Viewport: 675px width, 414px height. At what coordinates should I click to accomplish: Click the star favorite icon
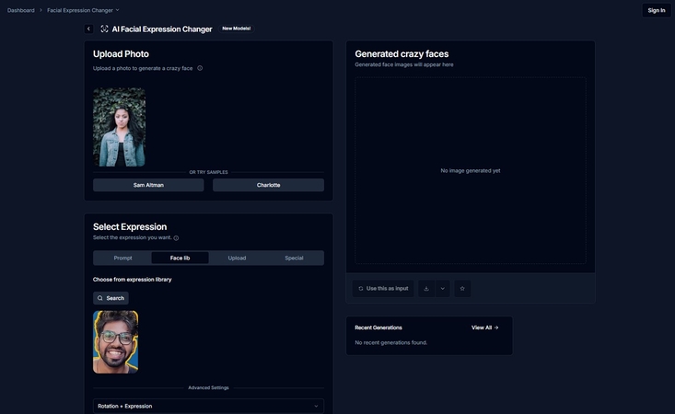pyautogui.click(x=462, y=289)
